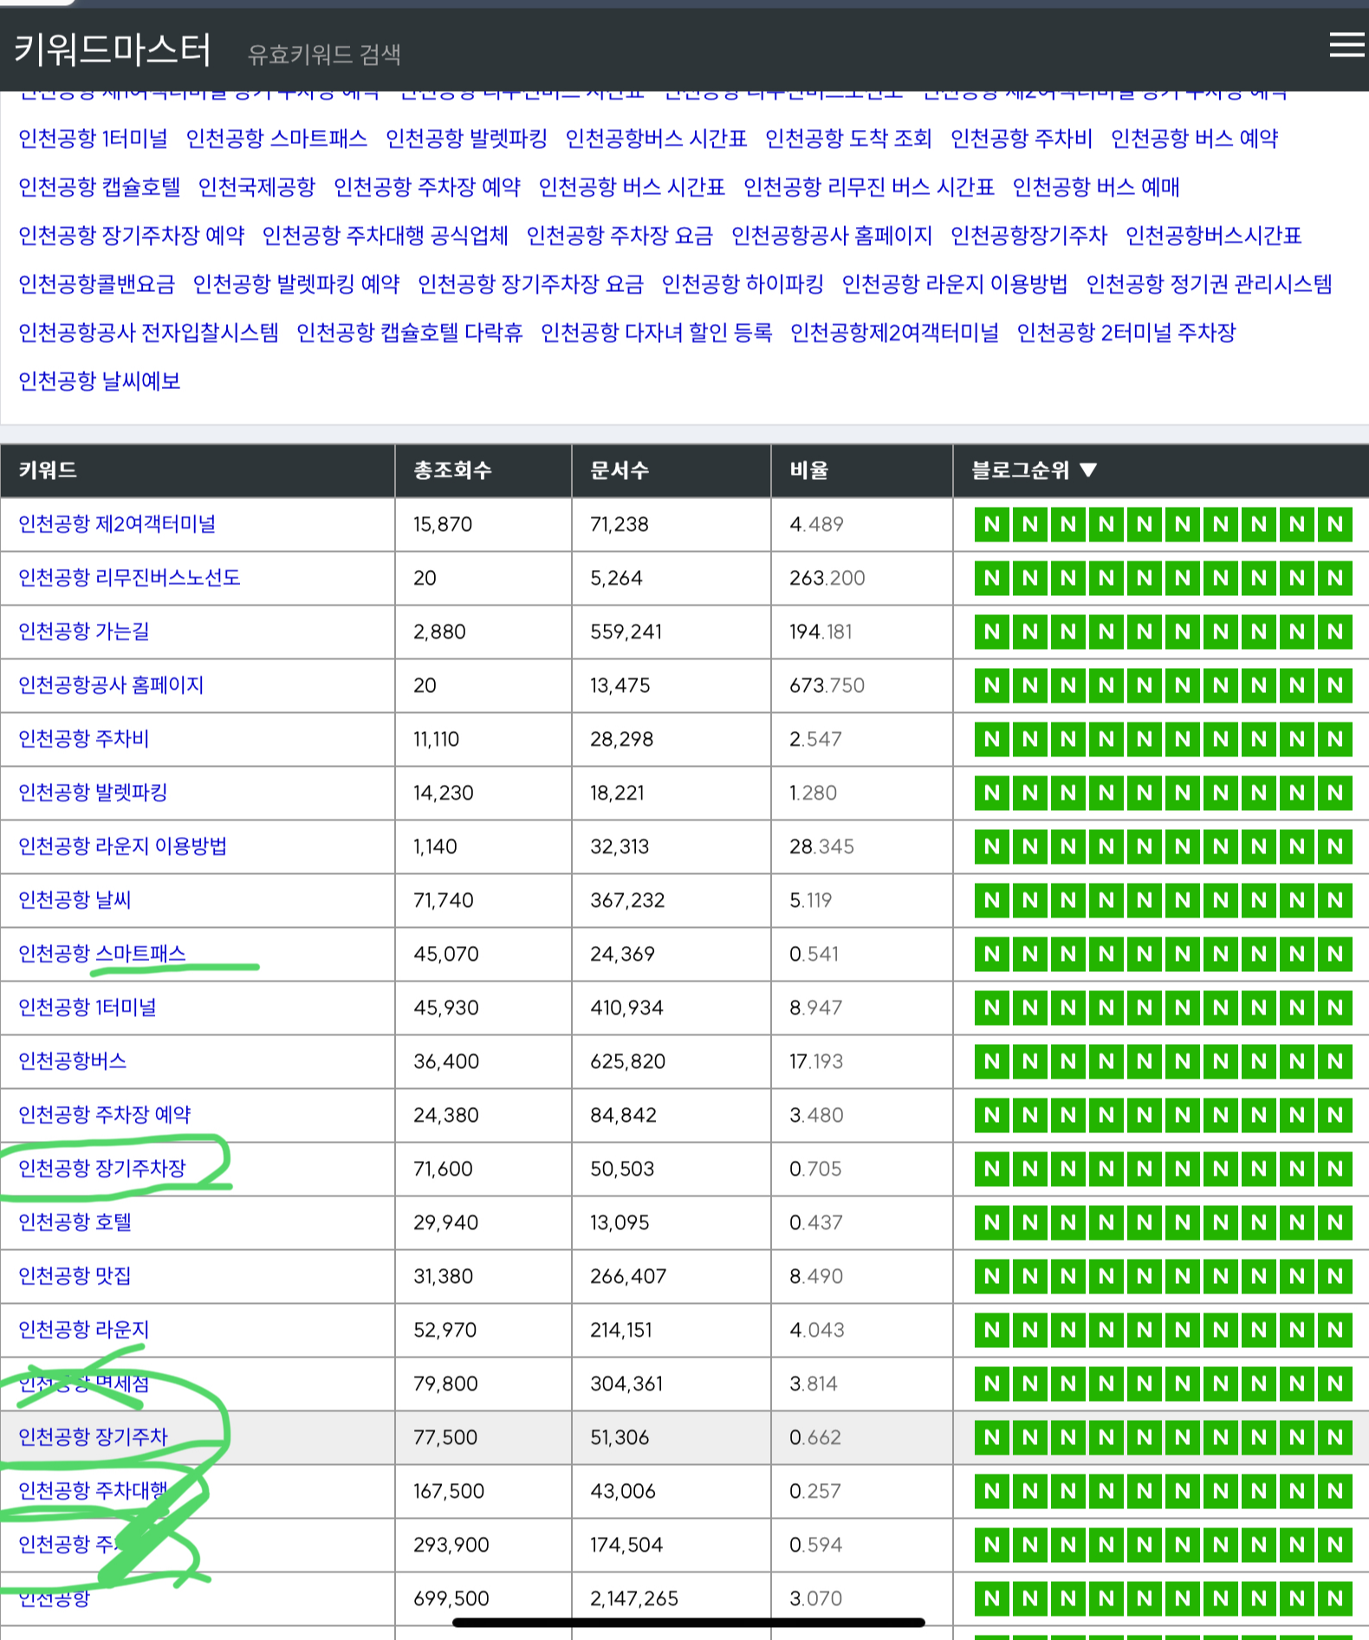Image resolution: width=1369 pixels, height=1640 pixels.
Task: Click last N icon in 인천공항 제2여객터미널 row
Action: click(x=1335, y=524)
